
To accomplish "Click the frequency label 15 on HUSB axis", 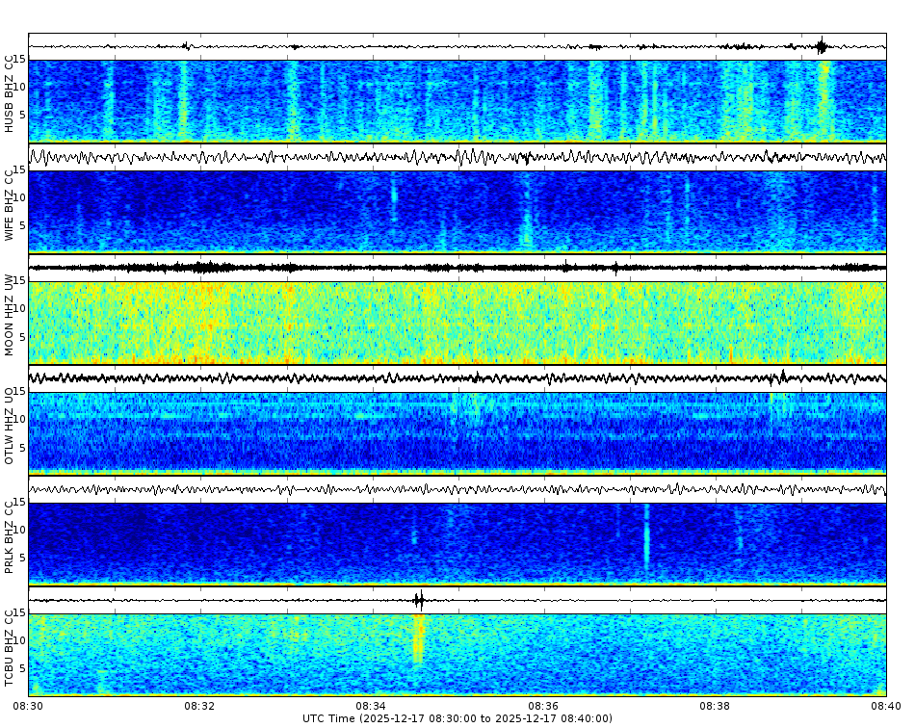I will [21, 60].
